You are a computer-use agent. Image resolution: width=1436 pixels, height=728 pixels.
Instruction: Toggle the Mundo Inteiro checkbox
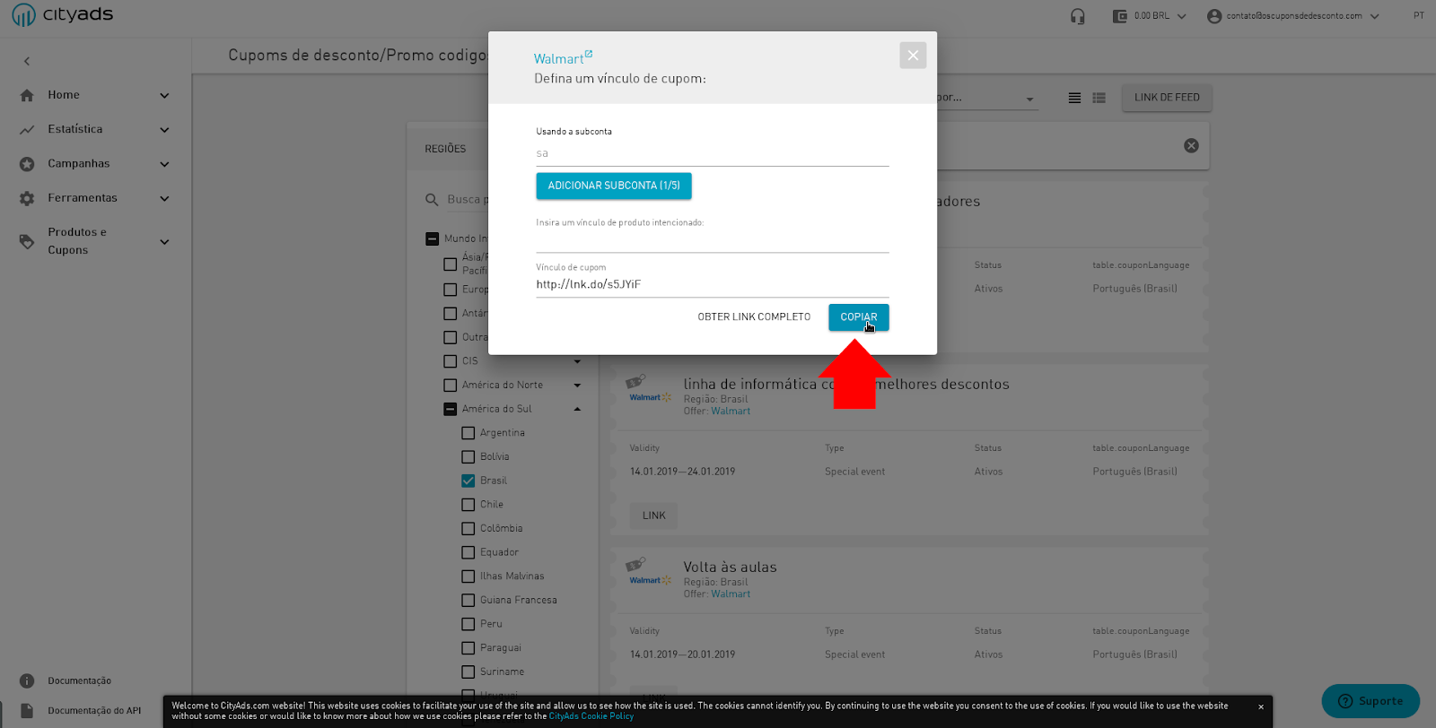(432, 238)
